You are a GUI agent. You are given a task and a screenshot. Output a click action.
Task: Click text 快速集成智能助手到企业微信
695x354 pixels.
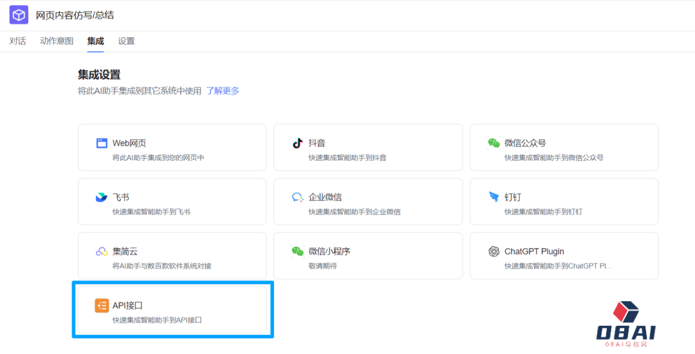355,212
